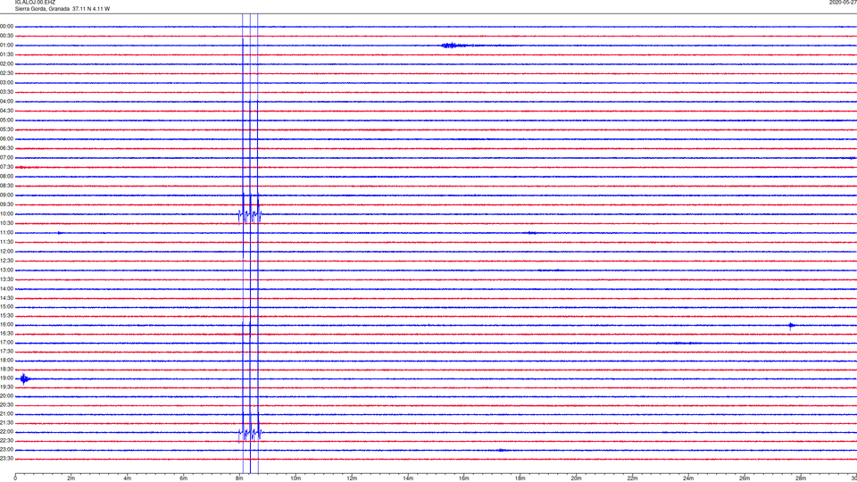The image size is (857, 482).
Task: Click the 28m axis tick label
Action: [801, 478]
